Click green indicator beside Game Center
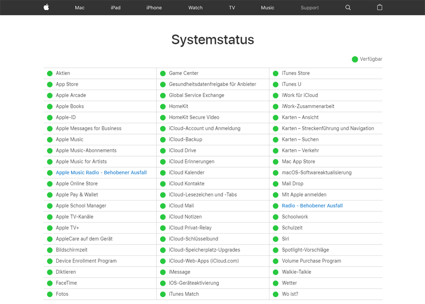 click(163, 73)
